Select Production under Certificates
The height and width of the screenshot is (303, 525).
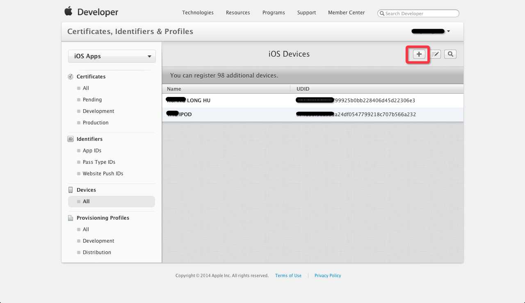96,123
